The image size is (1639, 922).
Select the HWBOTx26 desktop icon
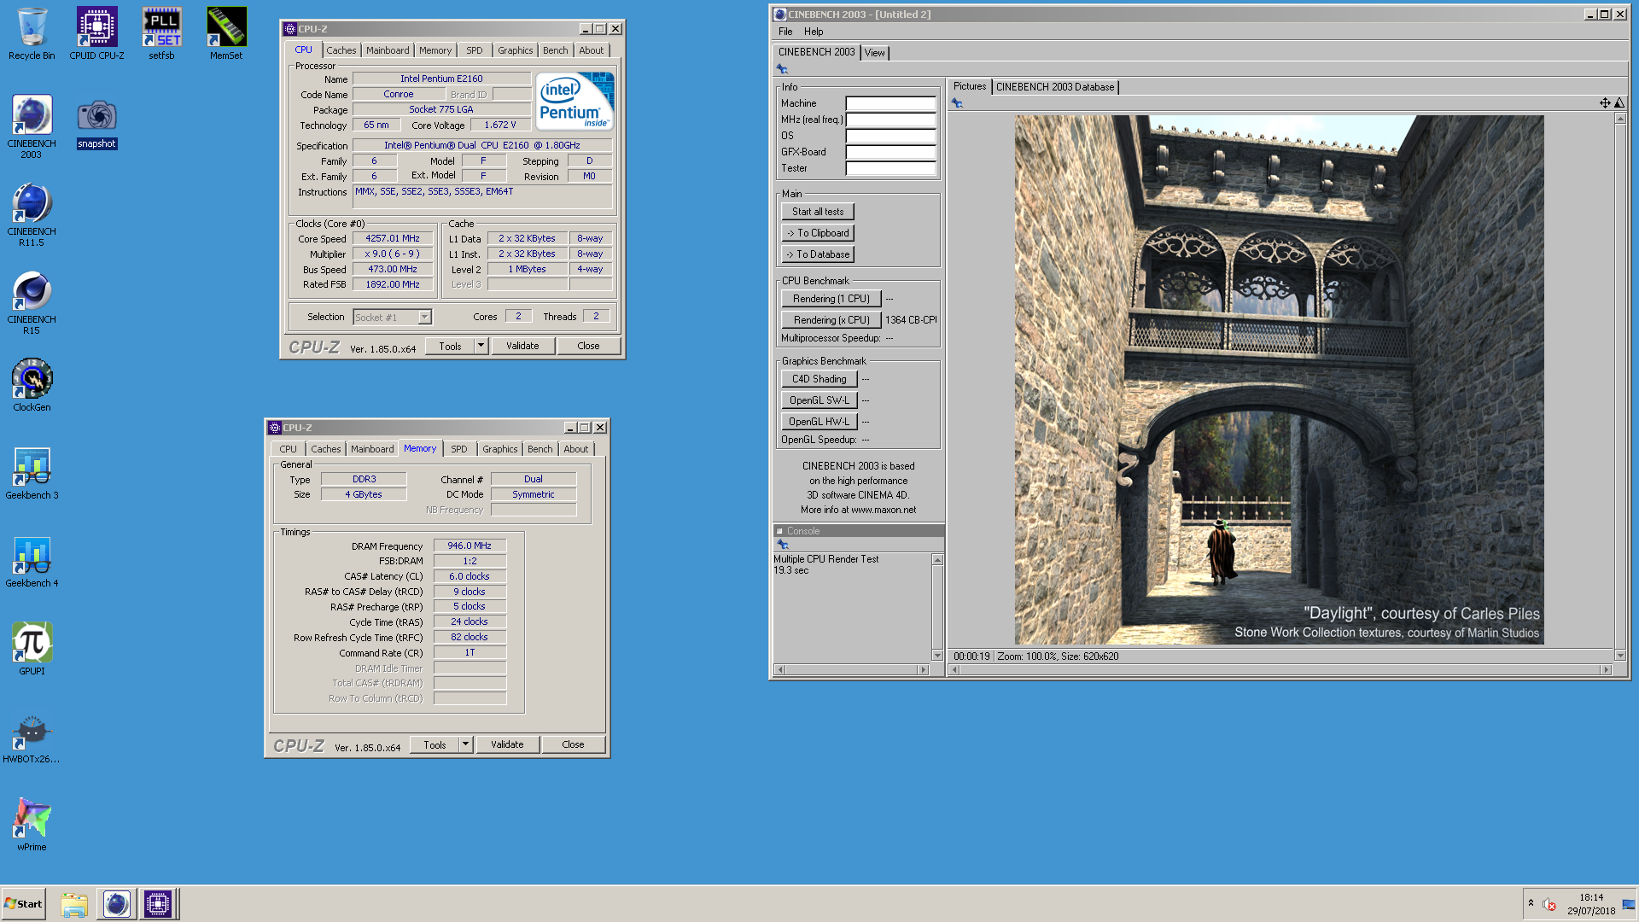[32, 737]
